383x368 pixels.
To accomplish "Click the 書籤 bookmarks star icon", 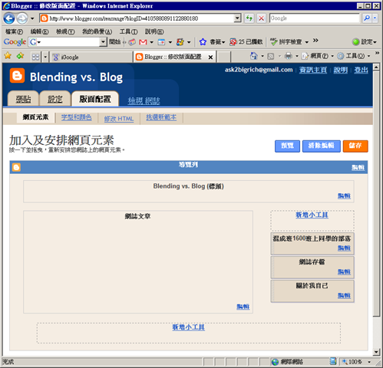I will pos(203,41).
